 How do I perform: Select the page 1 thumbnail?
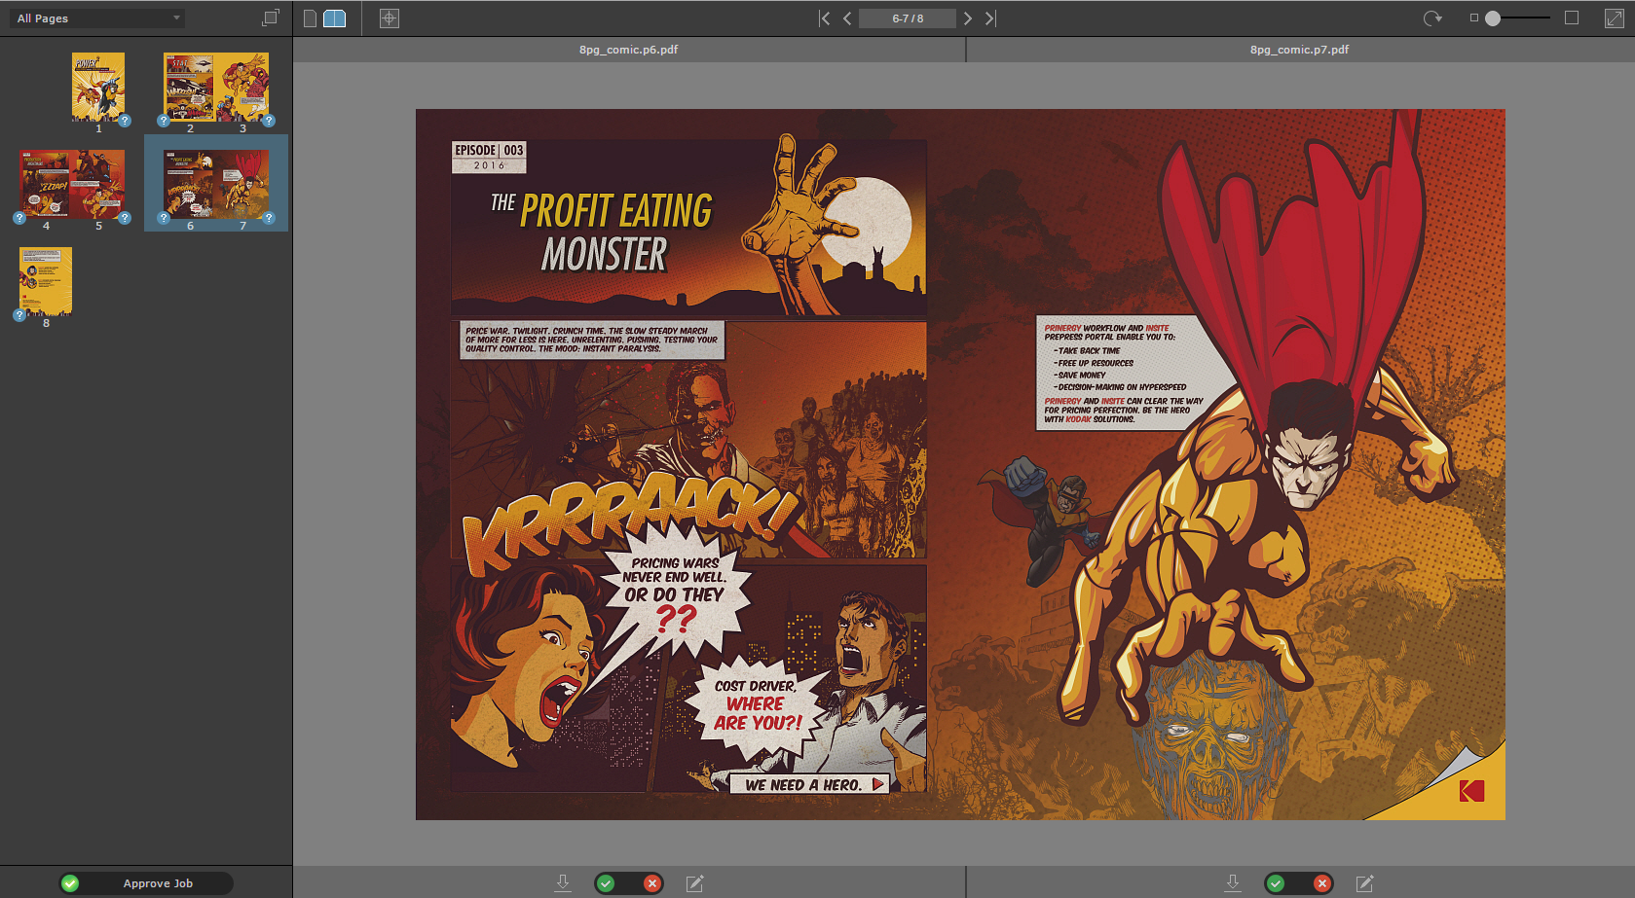pyautogui.click(x=98, y=88)
